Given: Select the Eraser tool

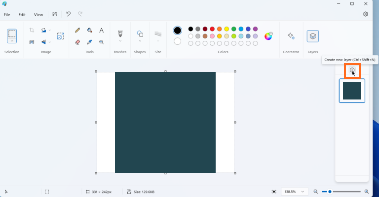Looking at the screenshot, I should [x=77, y=42].
